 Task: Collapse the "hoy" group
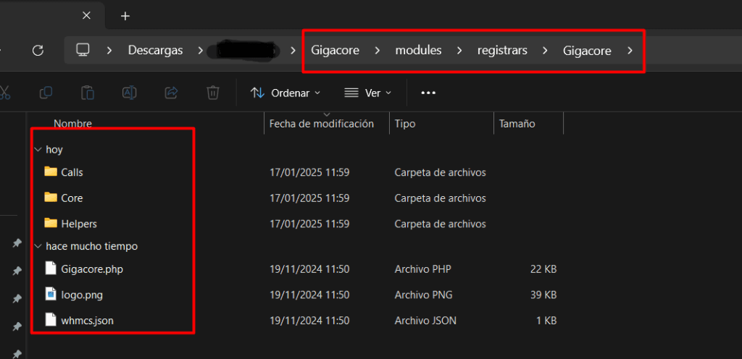[x=38, y=150]
